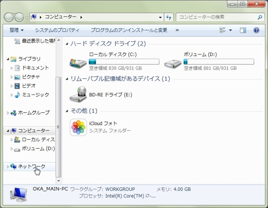Click プログラムのアンインストールと変更 button

129,30
